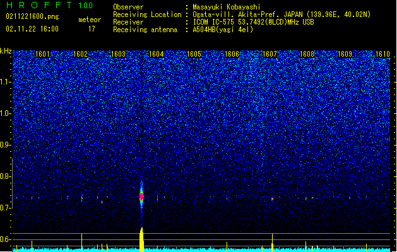Screen dimensions: 397x252
Task: Click the small red echo spot near 1607
Action: 272,199
